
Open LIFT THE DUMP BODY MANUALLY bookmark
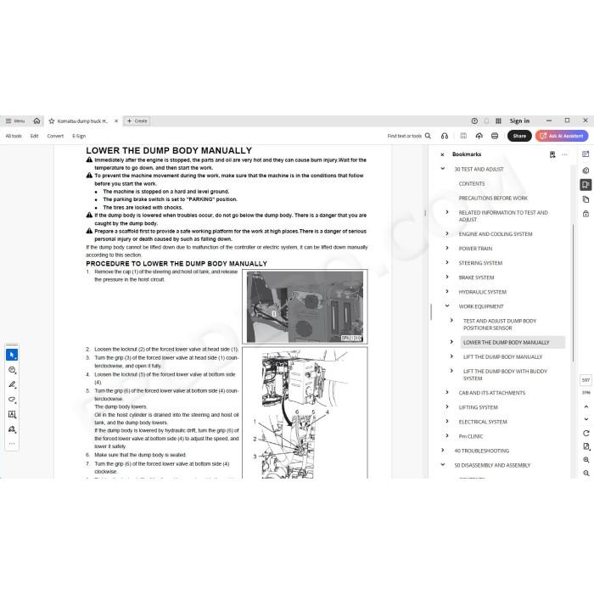[x=502, y=357]
